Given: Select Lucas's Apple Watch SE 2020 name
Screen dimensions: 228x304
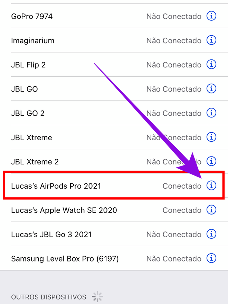Looking at the screenshot, I should (x=64, y=210).
